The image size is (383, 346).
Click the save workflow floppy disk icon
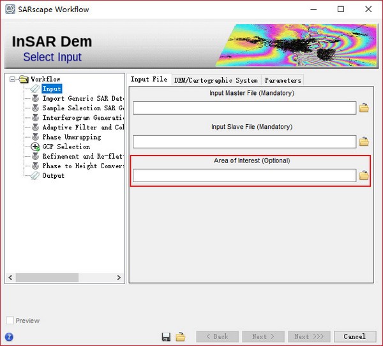coord(166,336)
